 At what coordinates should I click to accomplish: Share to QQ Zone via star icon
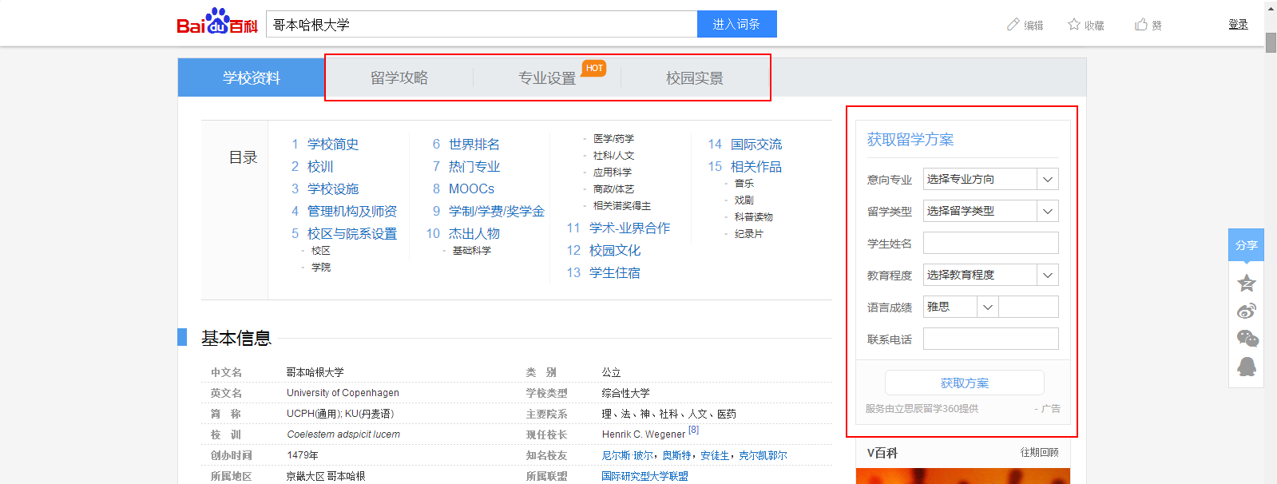1247,283
